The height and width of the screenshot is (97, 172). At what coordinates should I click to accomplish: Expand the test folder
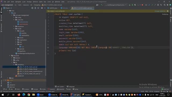[x=8, y=78]
